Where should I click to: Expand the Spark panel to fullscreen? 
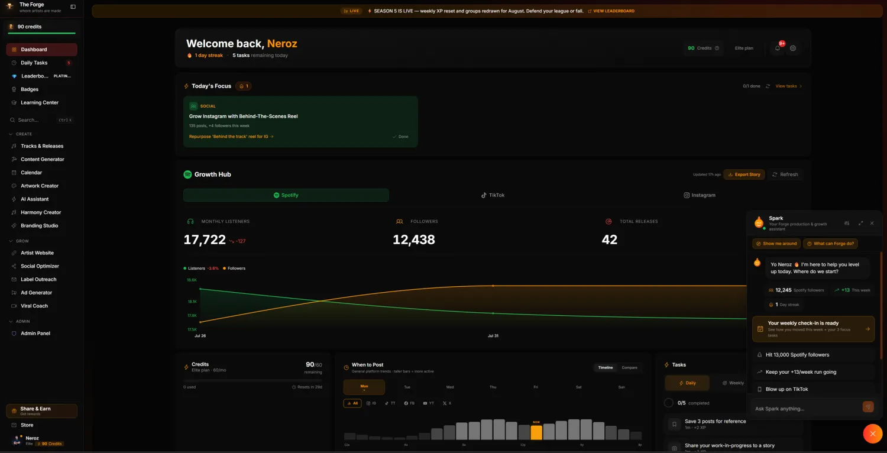860,223
